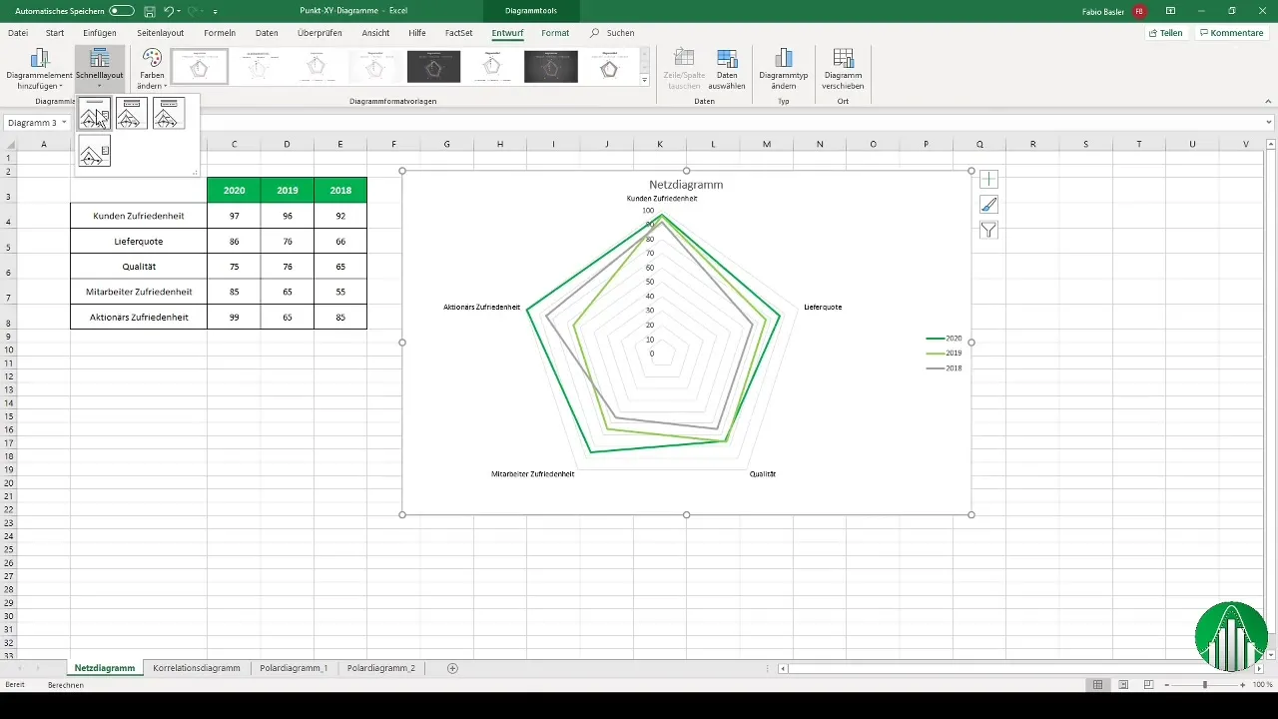Switch to the Einfügen tab
Image resolution: width=1278 pixels, height=719 pixels.
pos(100,33)
